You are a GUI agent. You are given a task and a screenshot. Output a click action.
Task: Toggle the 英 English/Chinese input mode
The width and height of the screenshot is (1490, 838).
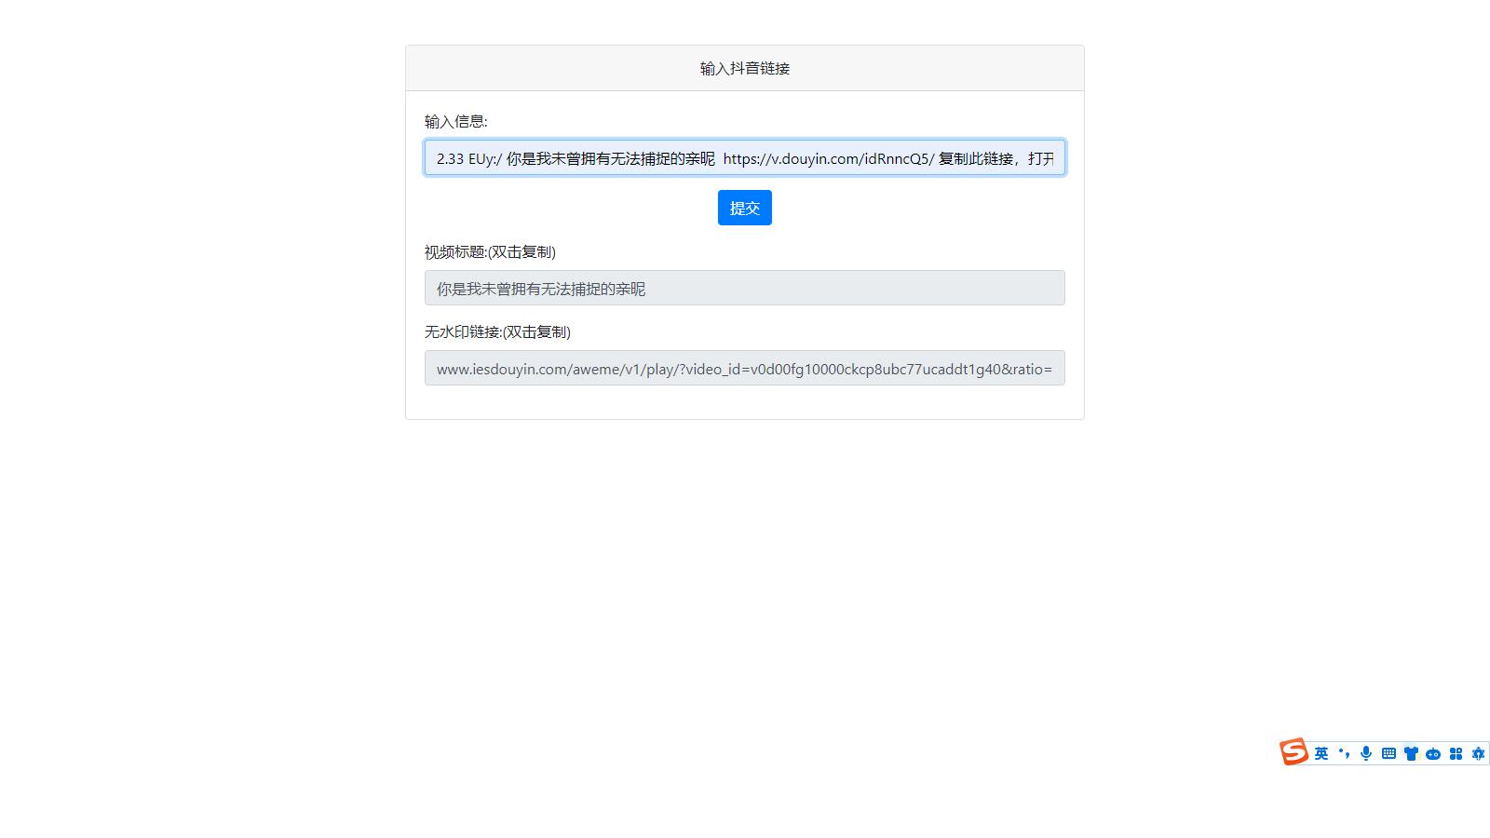pyautogui.click(x=1321, y=753)
